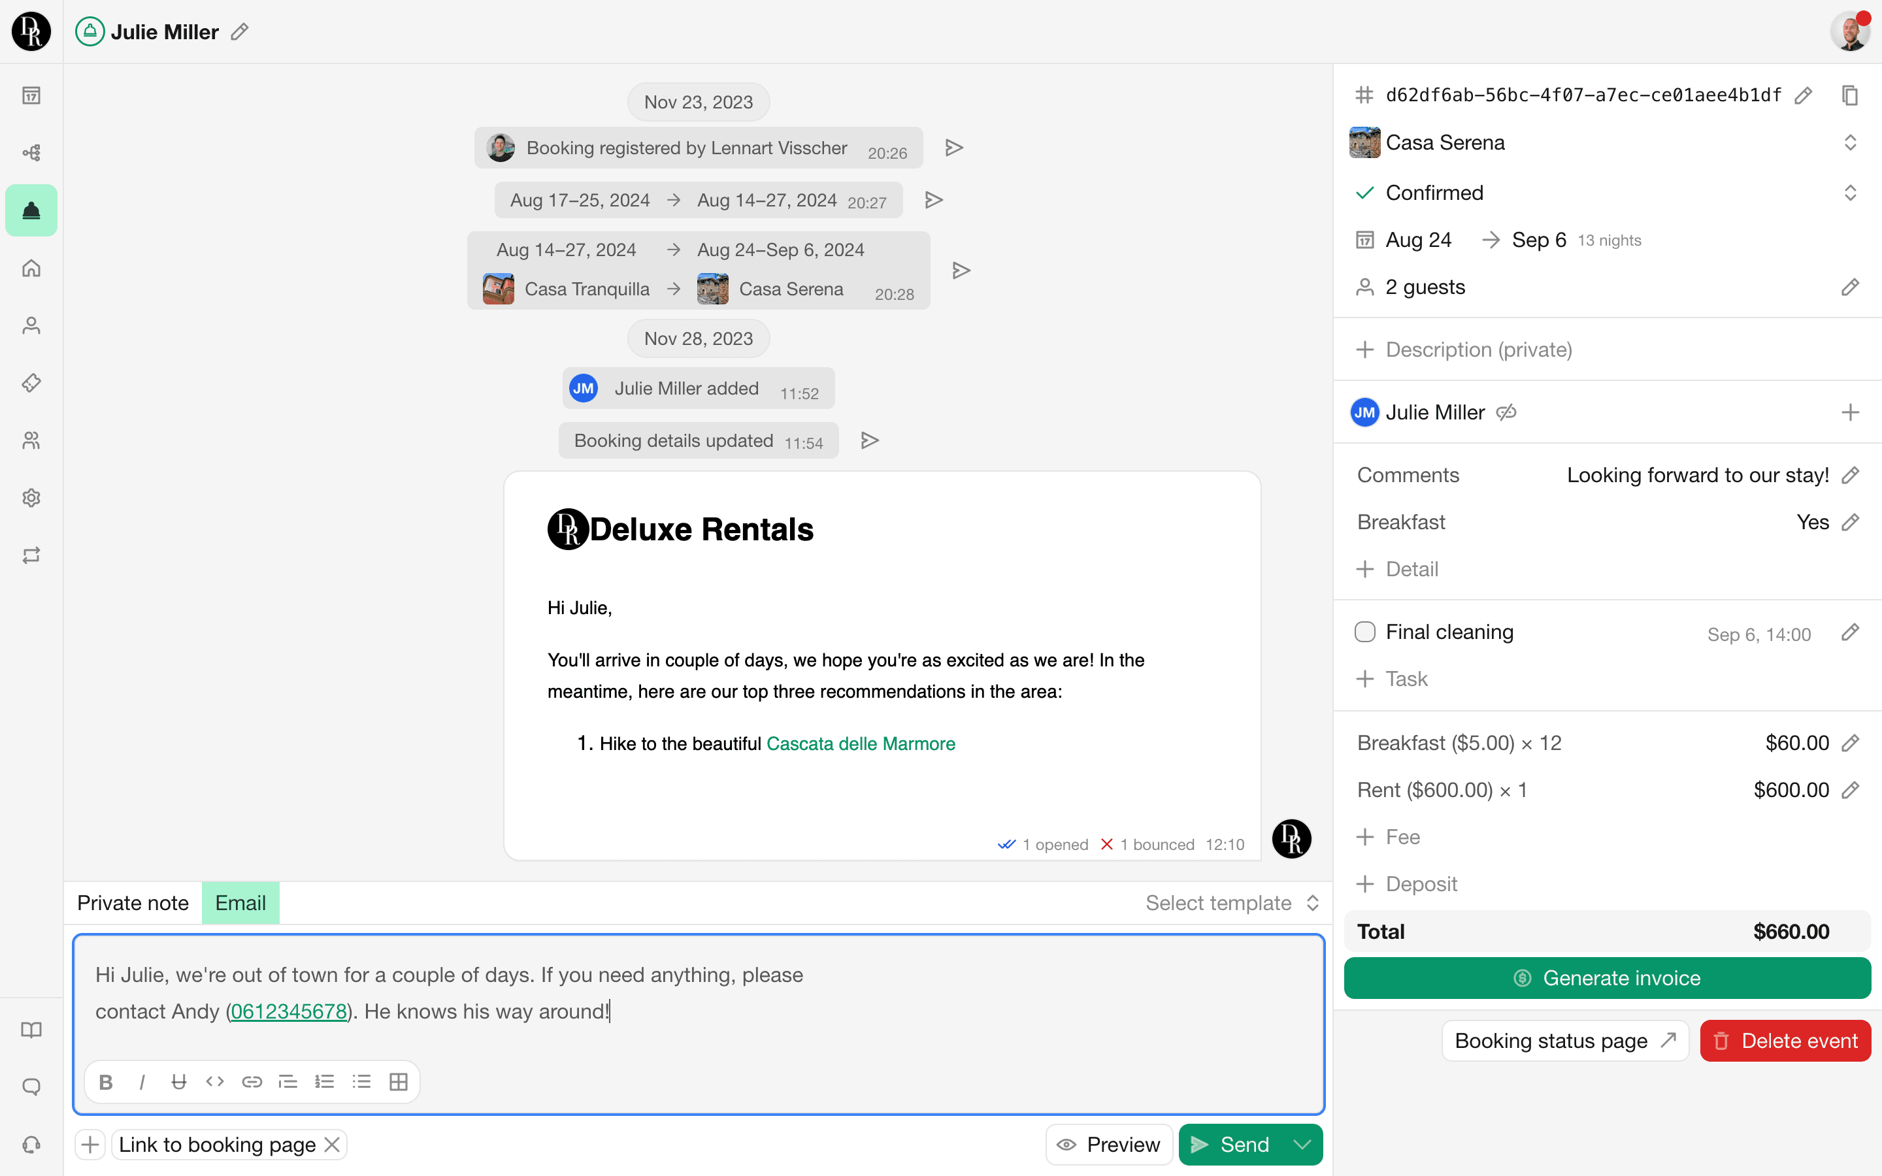Open settings gear in sidebar
The height and width of the screenshot is (1176, 1882).
31,498
